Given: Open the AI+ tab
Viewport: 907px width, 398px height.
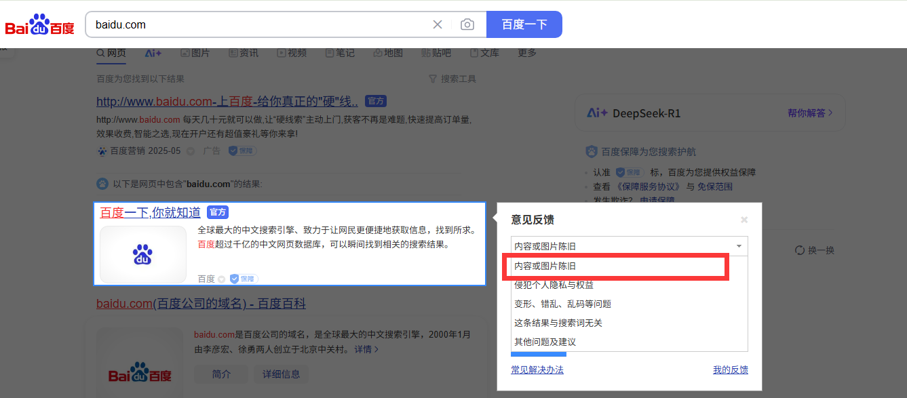Looking at the screenshot, I should (153, 53).
